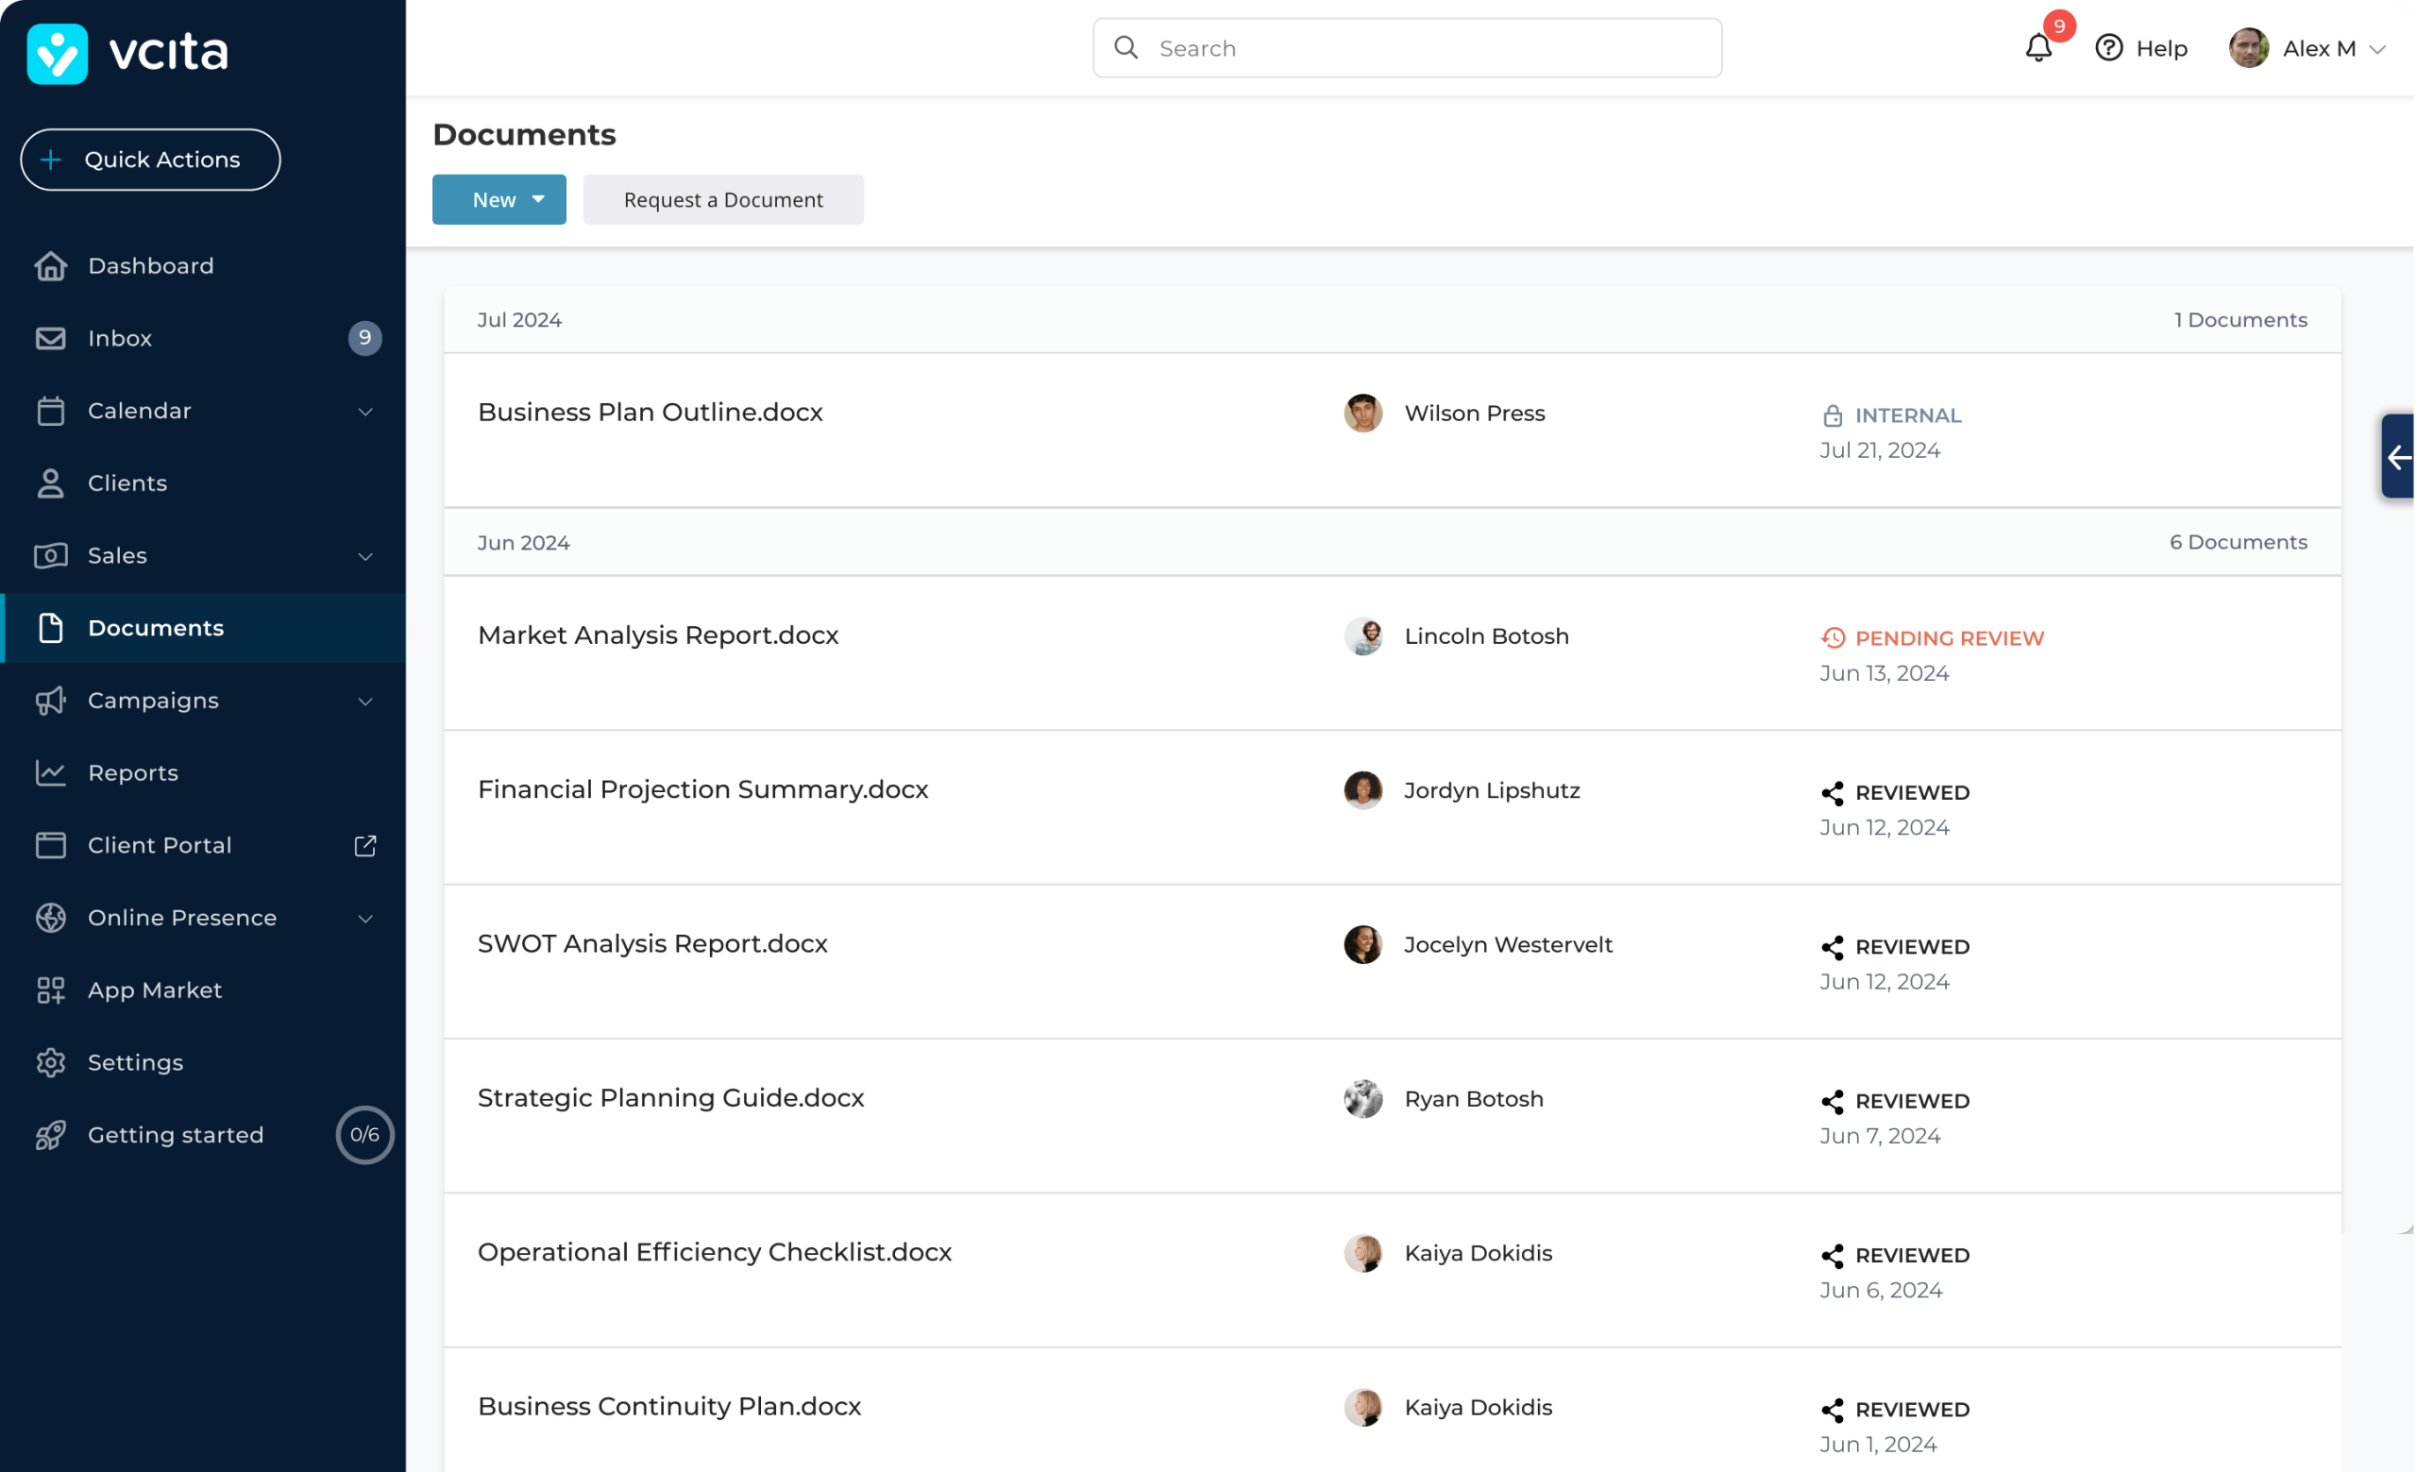Open Quick Actions

tap(150, 159)
